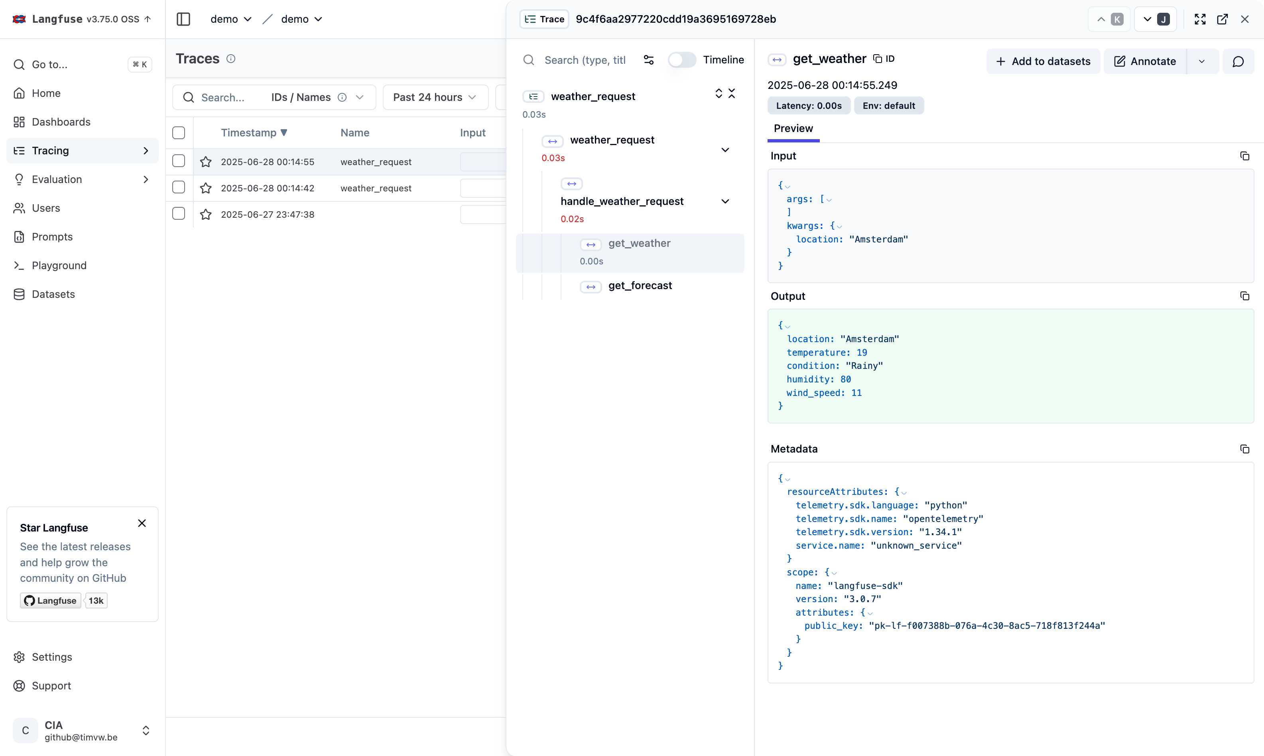Open the Datasets page
The image size is (1264, 756).
point(83,294)
